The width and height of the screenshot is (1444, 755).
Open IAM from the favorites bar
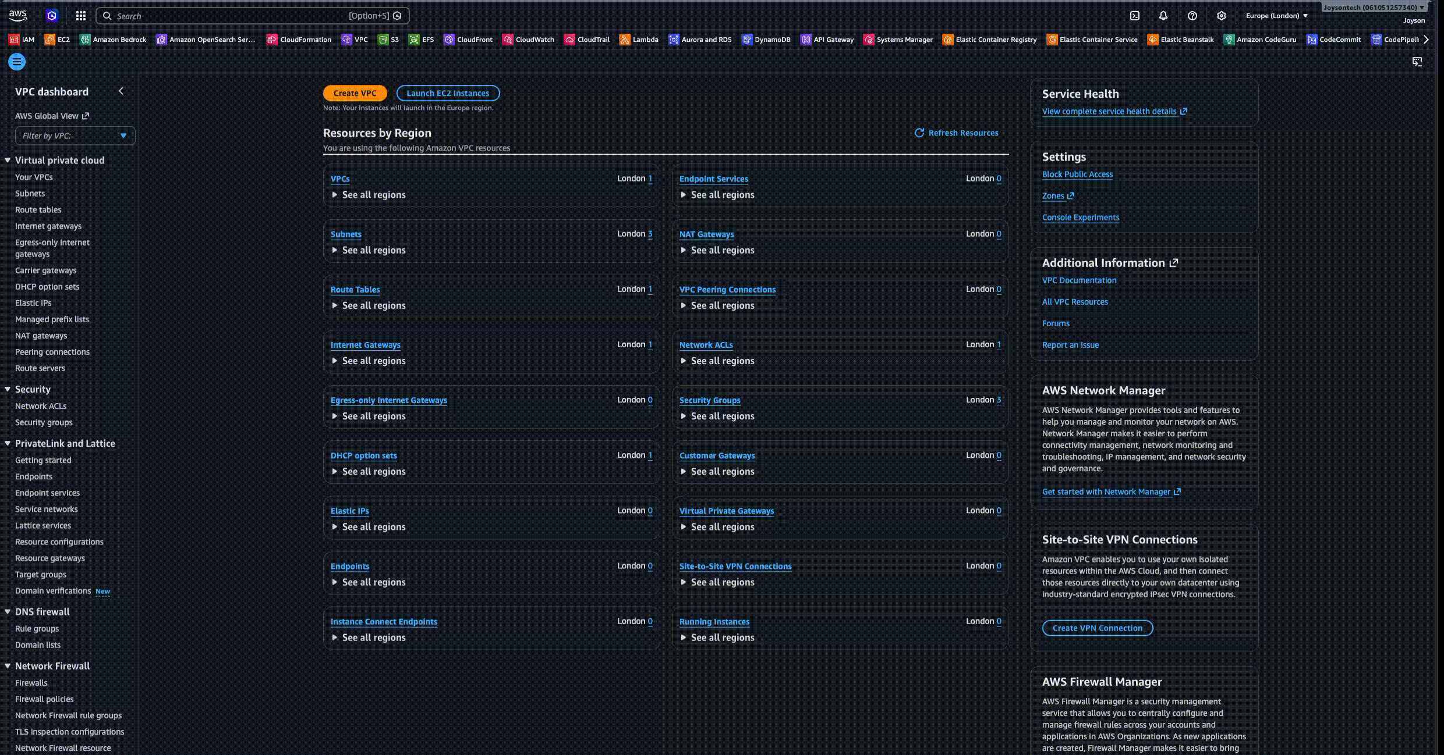pyautogui.click(x=22, y=40)
